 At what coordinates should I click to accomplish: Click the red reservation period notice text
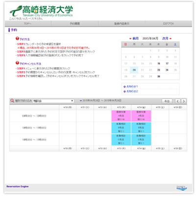[54, 48]
